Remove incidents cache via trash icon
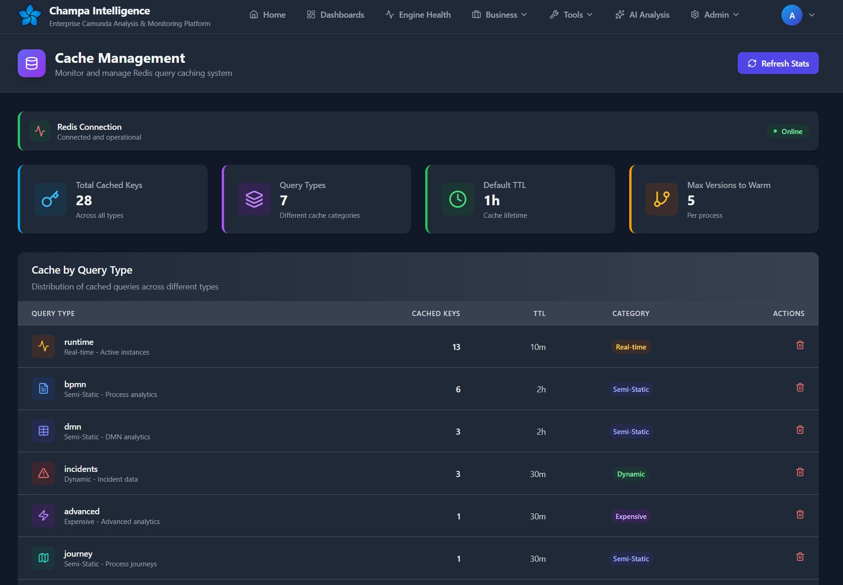843x585 pixels. pyautogui.click(x=800, y=472)
